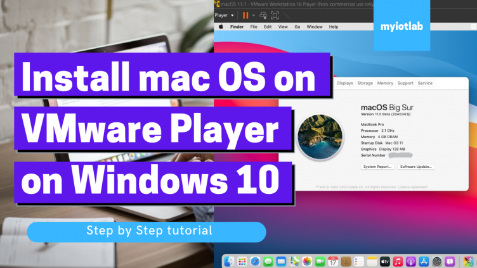The height and width of the screenshot is (268, 477).
Task: Open Messages from the dock
Action: [x=268, y=261]
